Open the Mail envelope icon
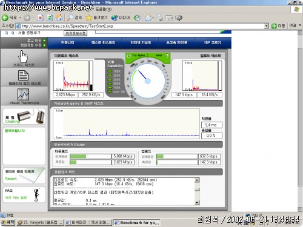 [148, 18]
